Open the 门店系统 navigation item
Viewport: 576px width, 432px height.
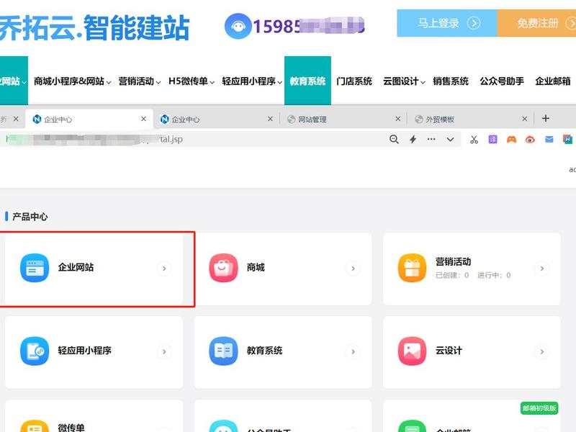354,81
